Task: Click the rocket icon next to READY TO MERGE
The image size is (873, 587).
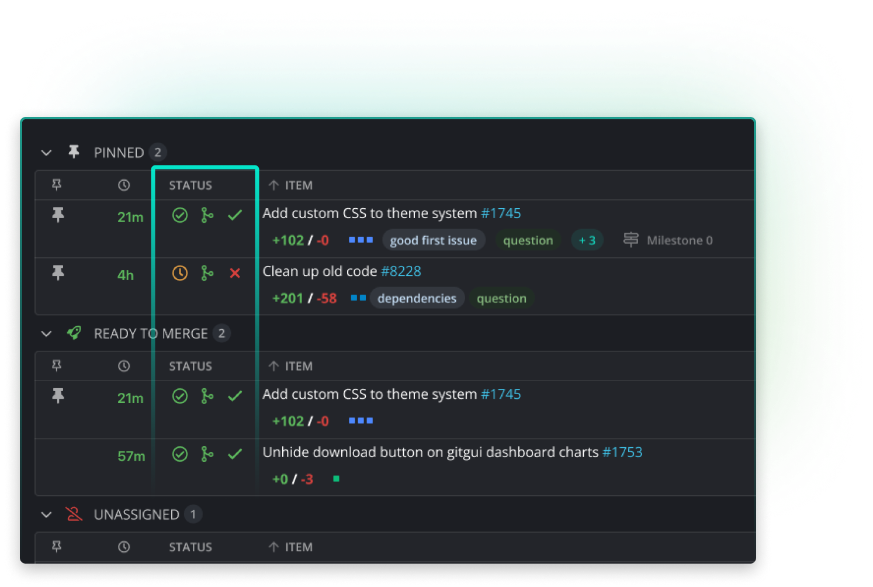Action: pos(74,333)
